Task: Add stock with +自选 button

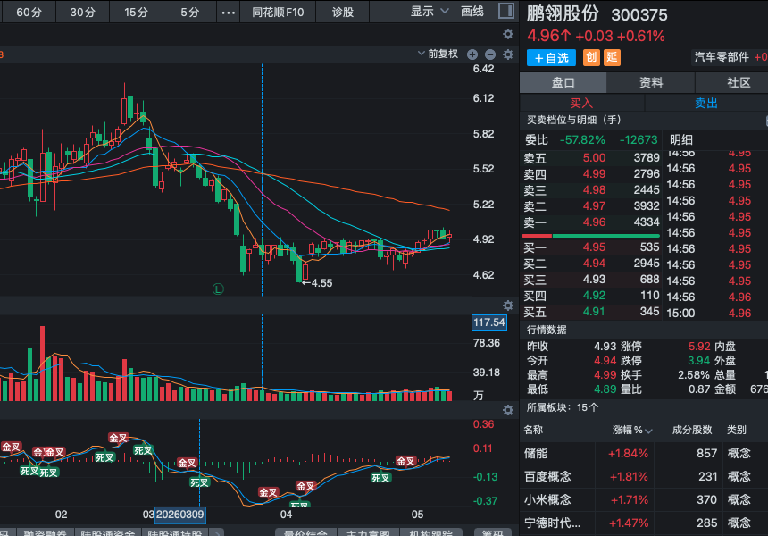Action: [x=552, y=58]
